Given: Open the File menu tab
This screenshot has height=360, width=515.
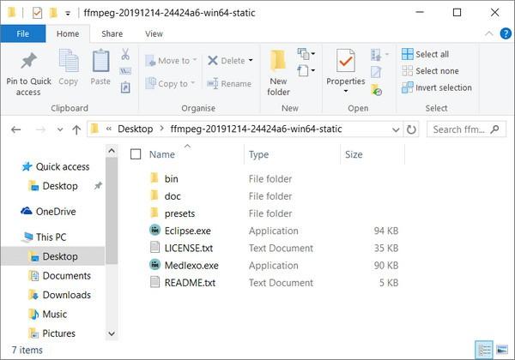Looking at the screenshot, I should click(x=22, y=33).
